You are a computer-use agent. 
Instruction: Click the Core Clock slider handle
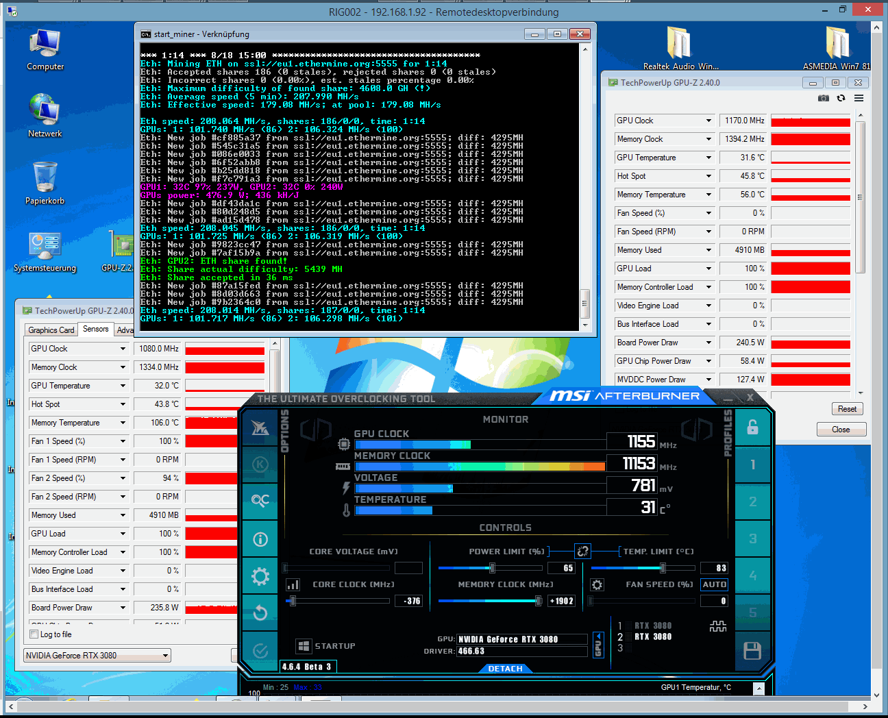click(293, 601)
